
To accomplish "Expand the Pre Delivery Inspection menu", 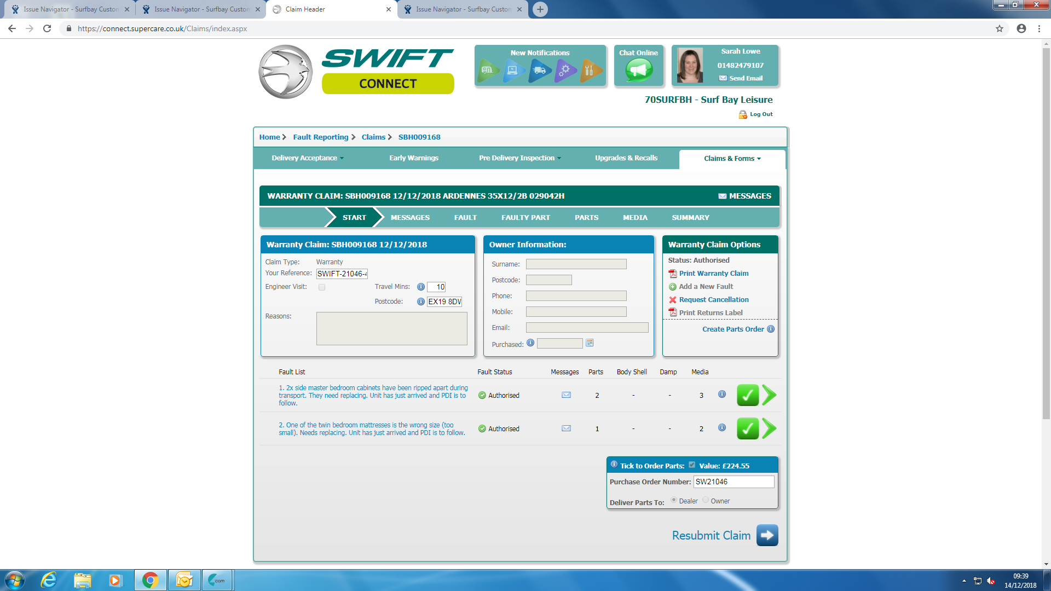I will [519, 158].
